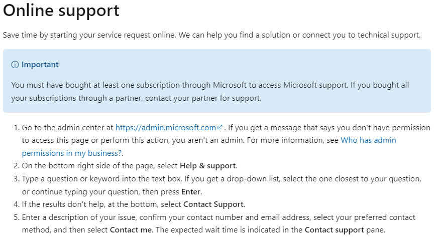Click the bold 'Enter' word in step 3
Screen dimensions: 439x243
click(x=191, y=191)
